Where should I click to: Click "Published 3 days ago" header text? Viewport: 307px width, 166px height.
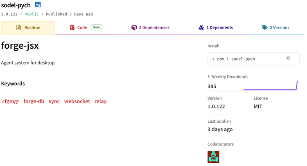(x=69, y=14)
